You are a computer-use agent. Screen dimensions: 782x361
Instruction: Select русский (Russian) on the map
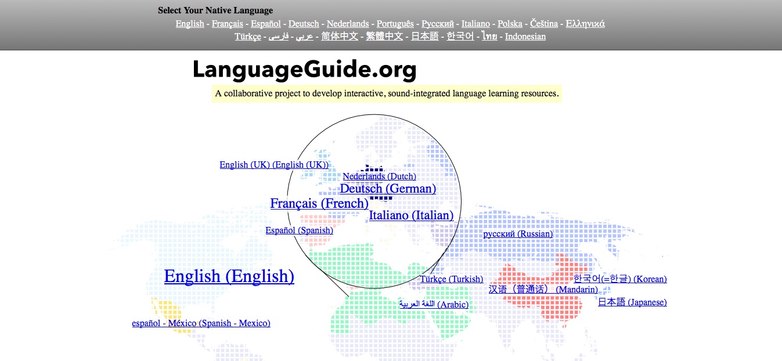[518, 233]
